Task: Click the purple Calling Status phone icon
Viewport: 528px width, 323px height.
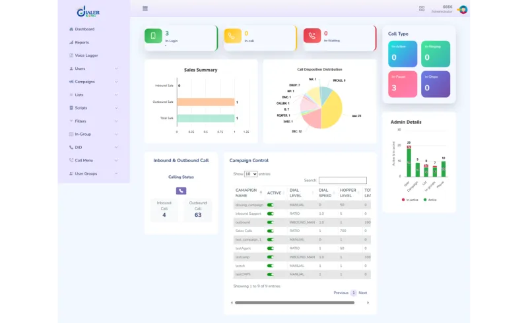Action: point(181,191)
